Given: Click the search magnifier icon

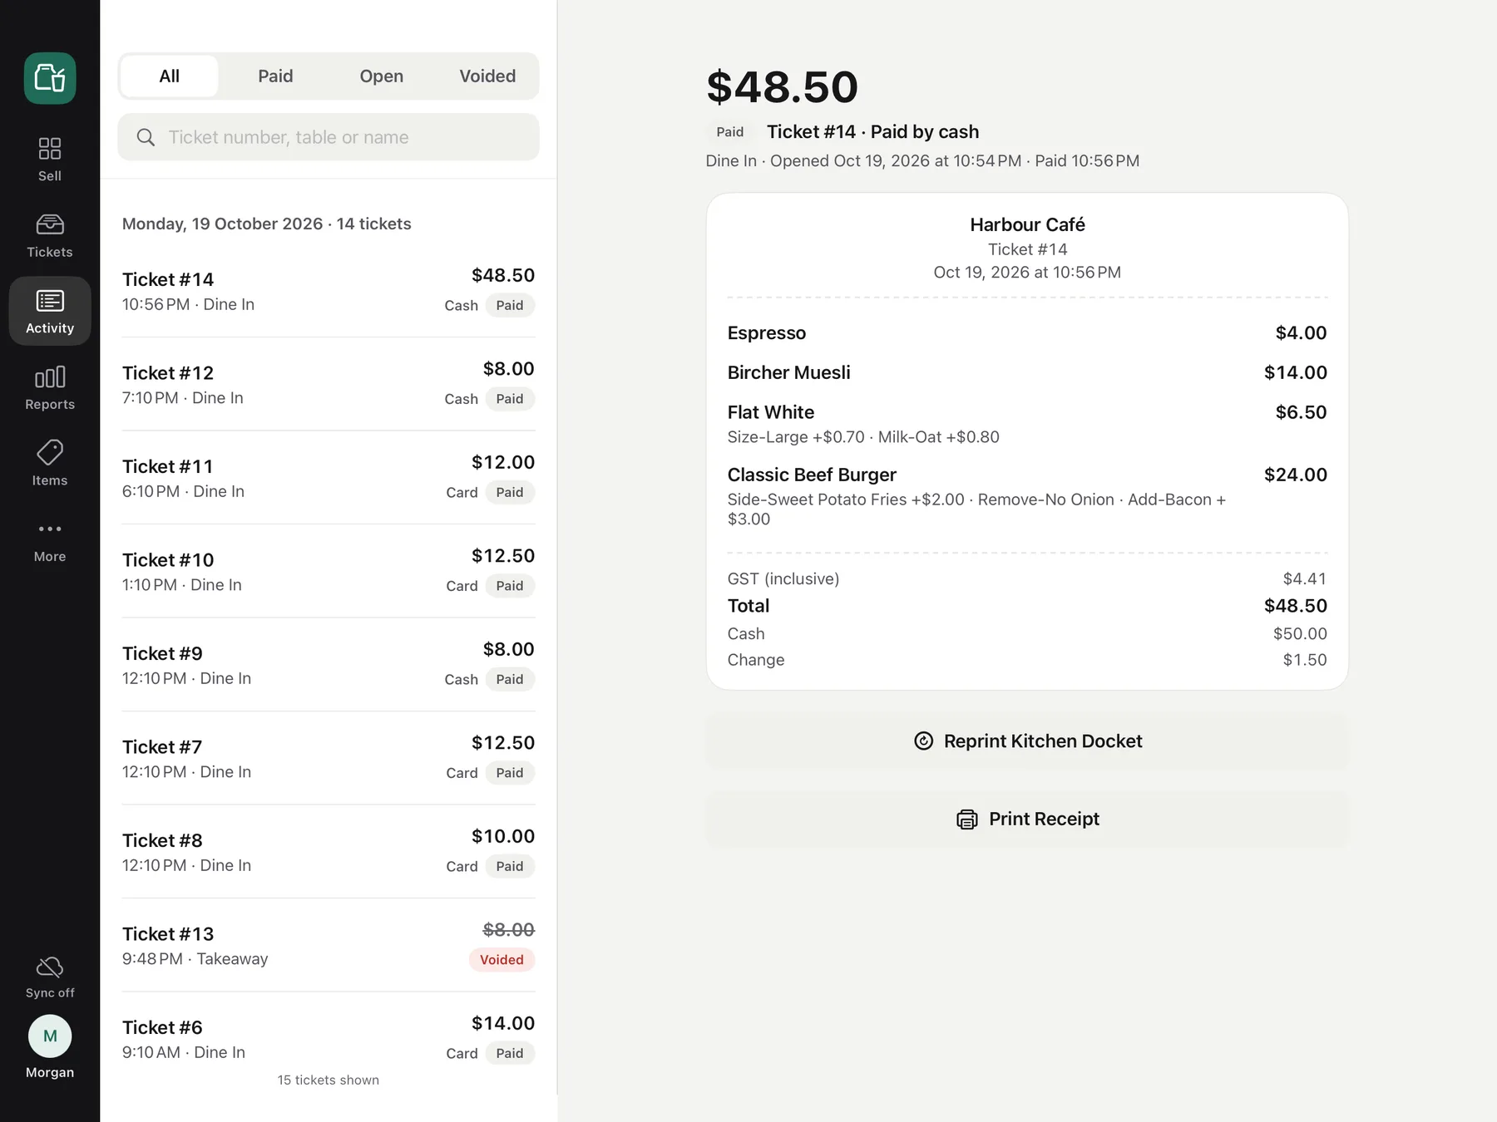Looking at the screenshot, I should 146,137.
